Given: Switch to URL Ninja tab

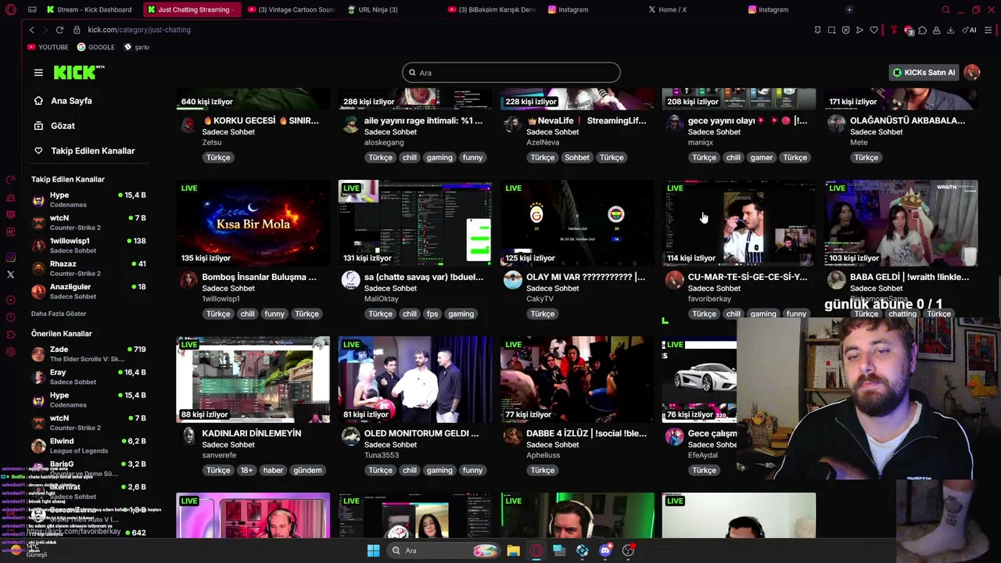Looking at the screenshot, I should click(x=378, y=9).
